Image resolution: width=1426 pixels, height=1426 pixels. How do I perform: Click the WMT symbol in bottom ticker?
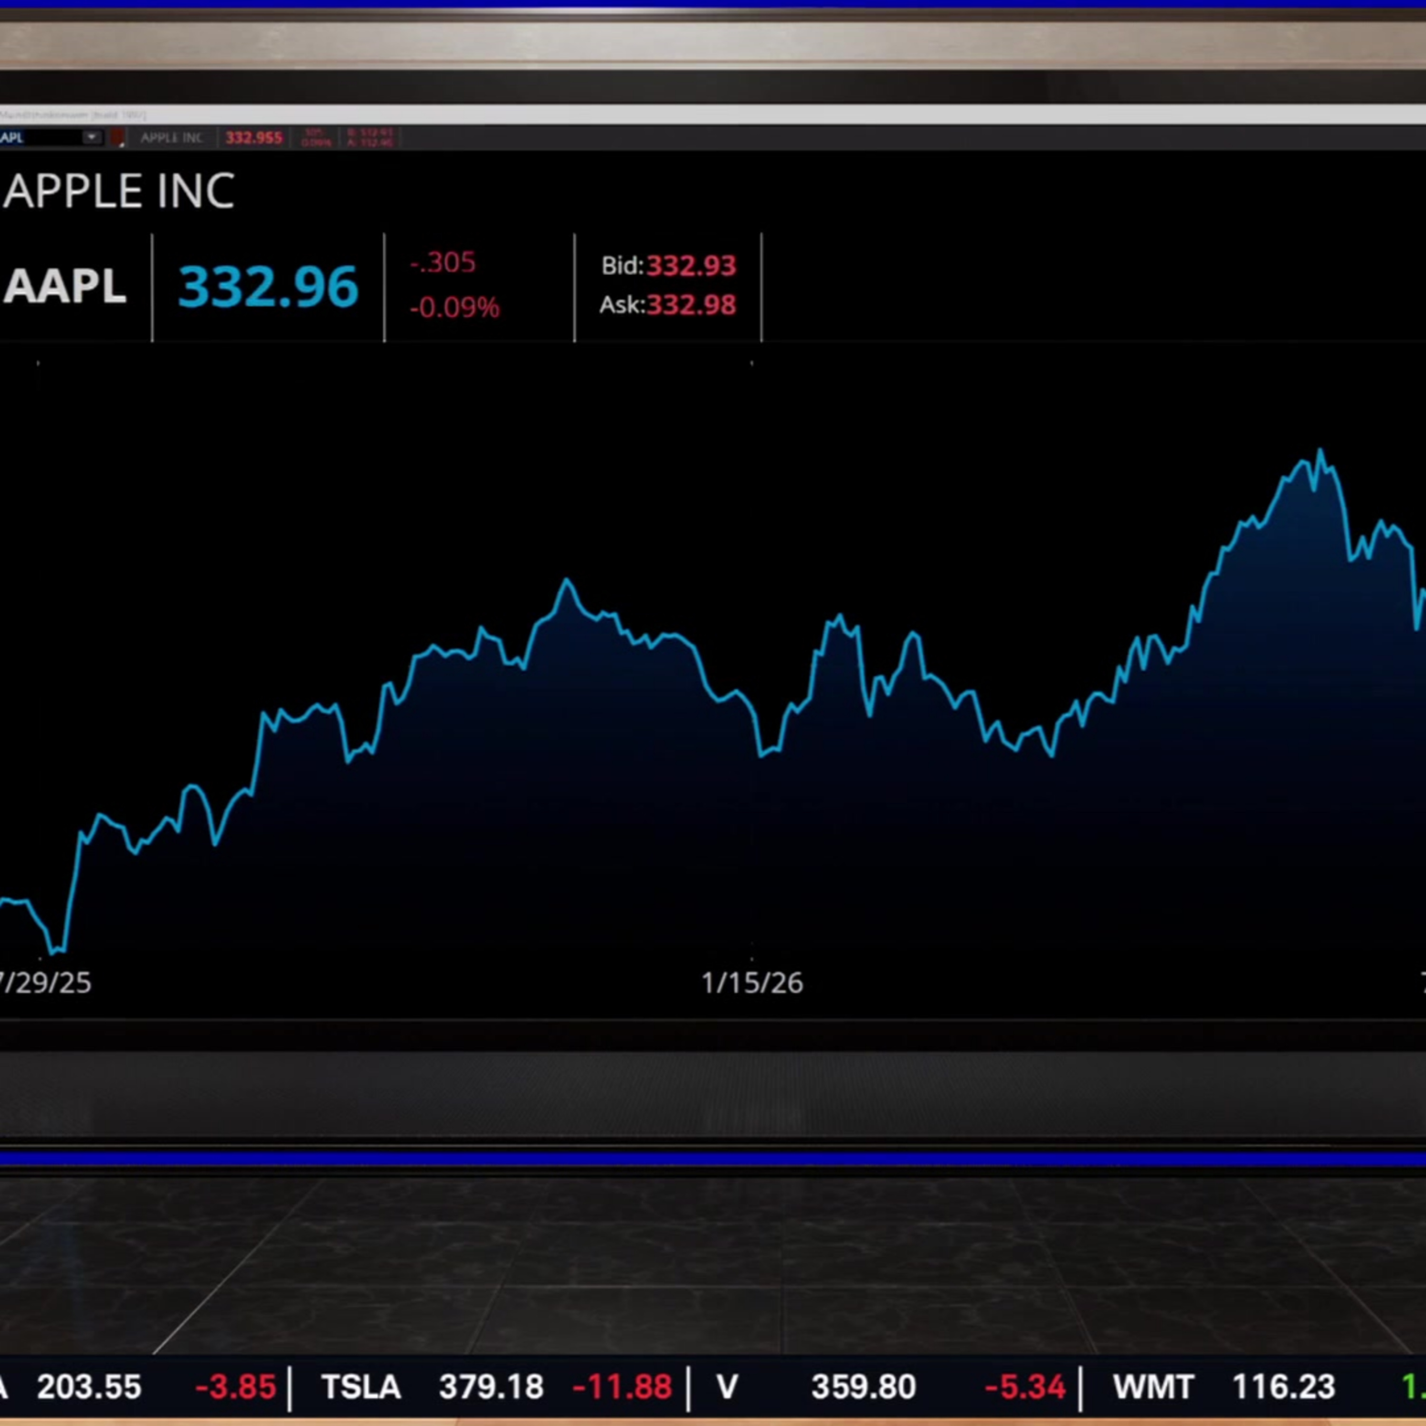point(1153,1387)
